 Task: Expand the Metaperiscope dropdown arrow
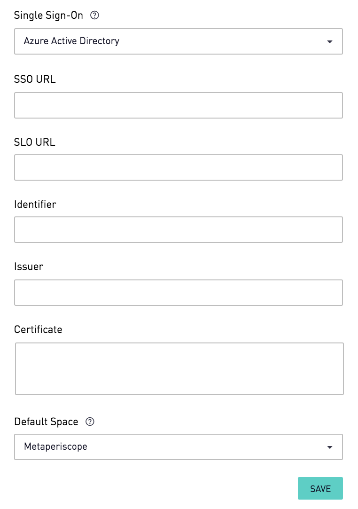pos(330,447)
